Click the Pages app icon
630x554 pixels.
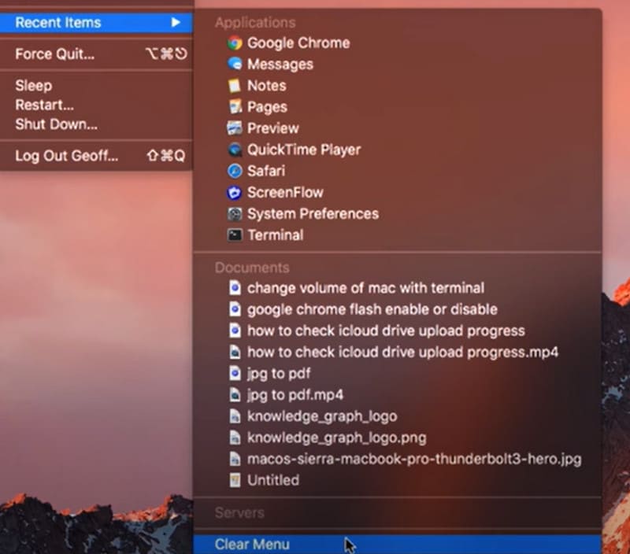point(235,107)
